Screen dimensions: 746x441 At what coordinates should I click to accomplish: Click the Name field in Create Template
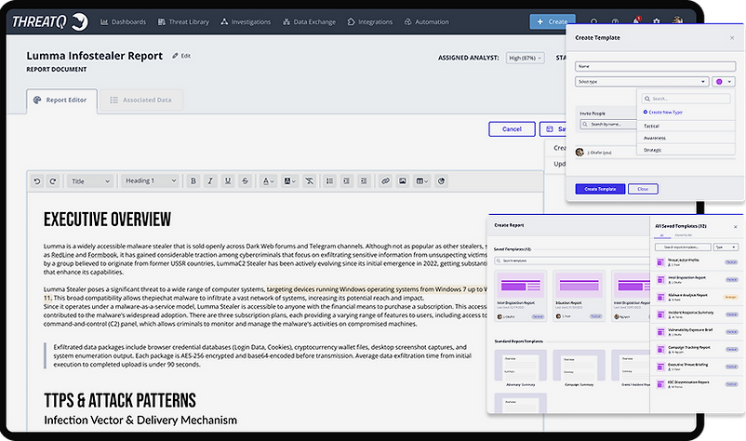point(655,67)
